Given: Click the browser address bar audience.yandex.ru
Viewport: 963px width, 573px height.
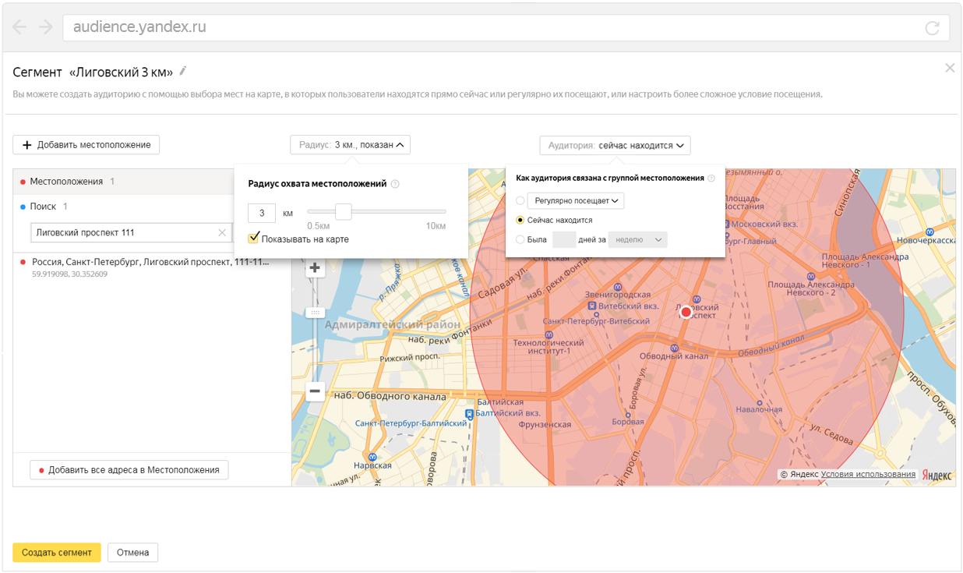Looking at the screenshot, I should click(506, 27).
